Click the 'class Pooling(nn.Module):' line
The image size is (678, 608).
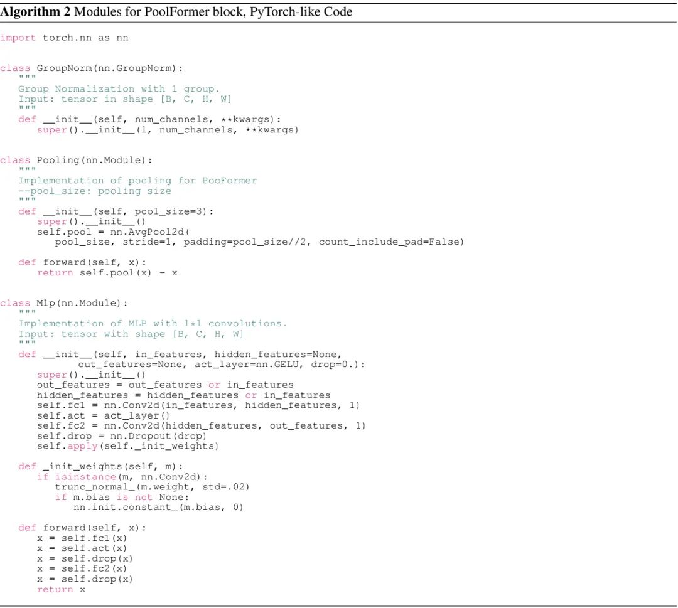click(76, 161)
